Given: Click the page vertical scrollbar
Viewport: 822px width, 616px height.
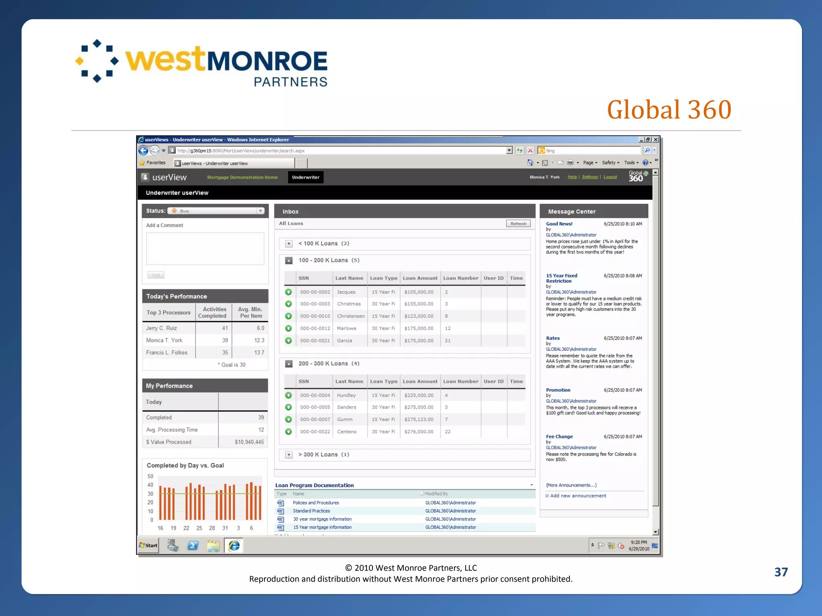Looking at the screenshot, I should (x=655, y=352).
